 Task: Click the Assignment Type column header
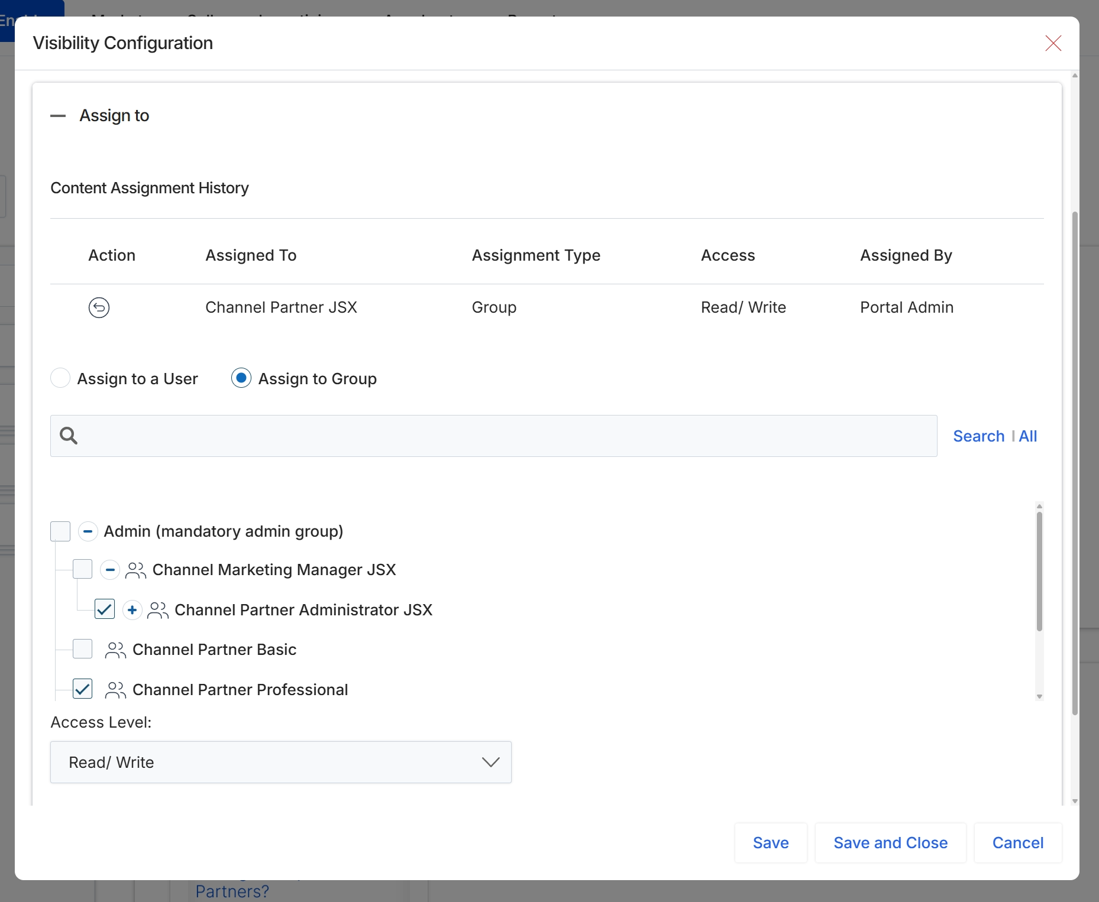click(x=536, y=255)
